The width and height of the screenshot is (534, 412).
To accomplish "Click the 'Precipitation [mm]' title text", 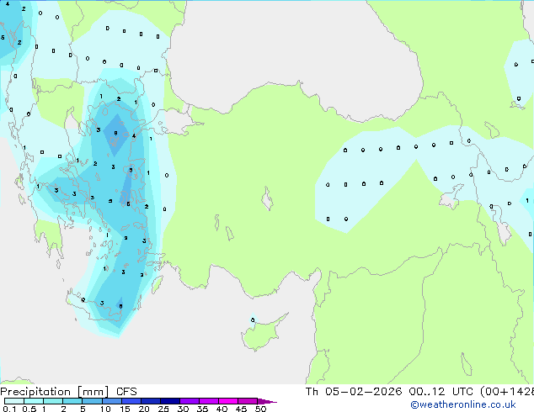I will pyautogui.click(x=54, y=392).
